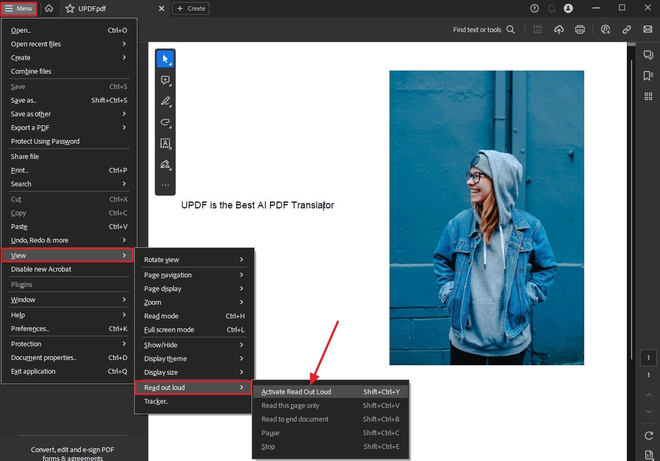660x461 pixels.
Task: Choose Read this page only
Action: [290, 405]
